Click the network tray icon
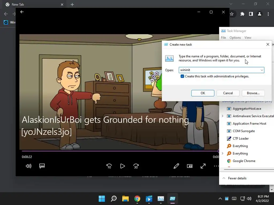Viewport: 274px width, 205px height. click(x=242, y=199)
